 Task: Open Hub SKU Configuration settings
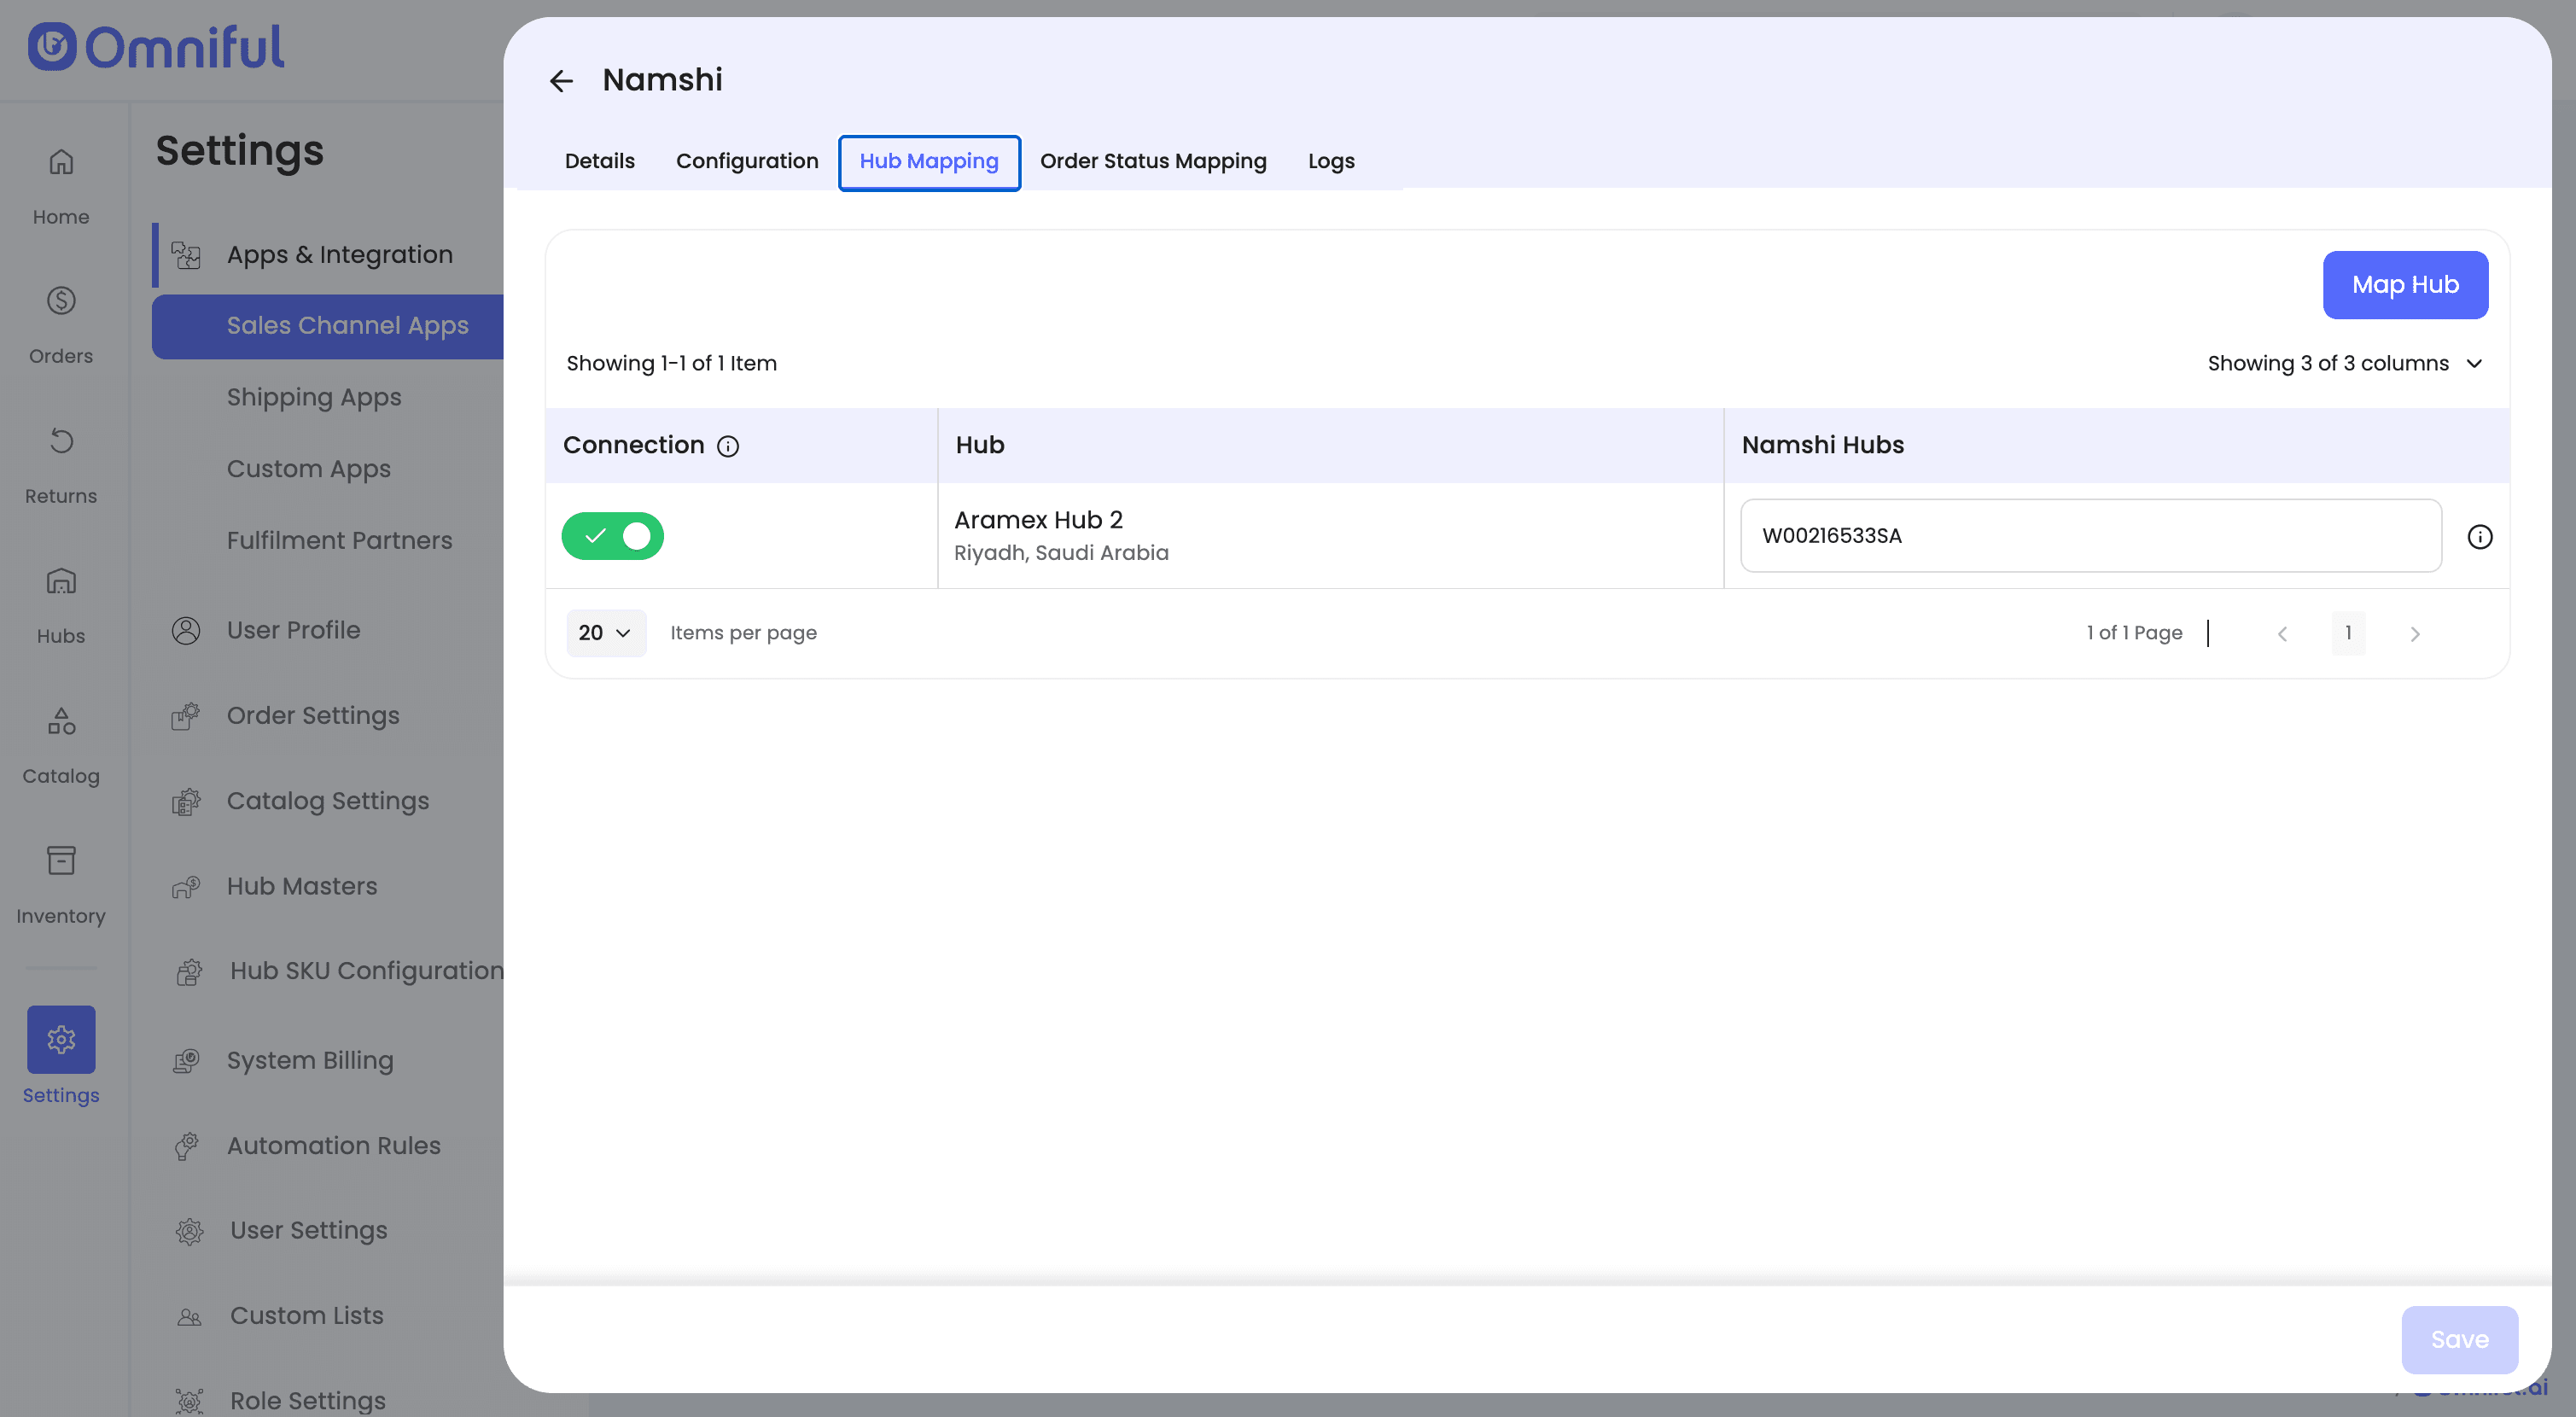[367, 971]
